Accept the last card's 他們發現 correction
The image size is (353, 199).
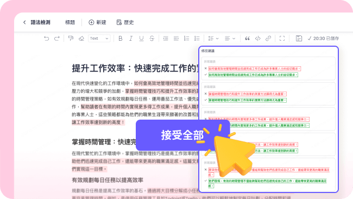[205, 181]
